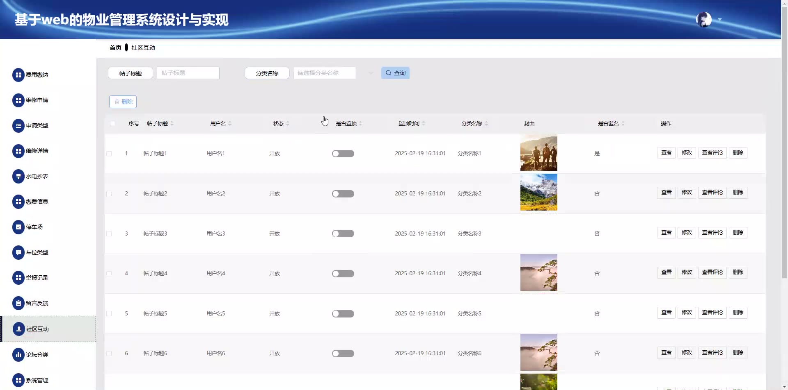Open 水电抄表 via its sidebar icon
Image resolution: width=788 pixels, height=390 pixels.
click(18, 177)
